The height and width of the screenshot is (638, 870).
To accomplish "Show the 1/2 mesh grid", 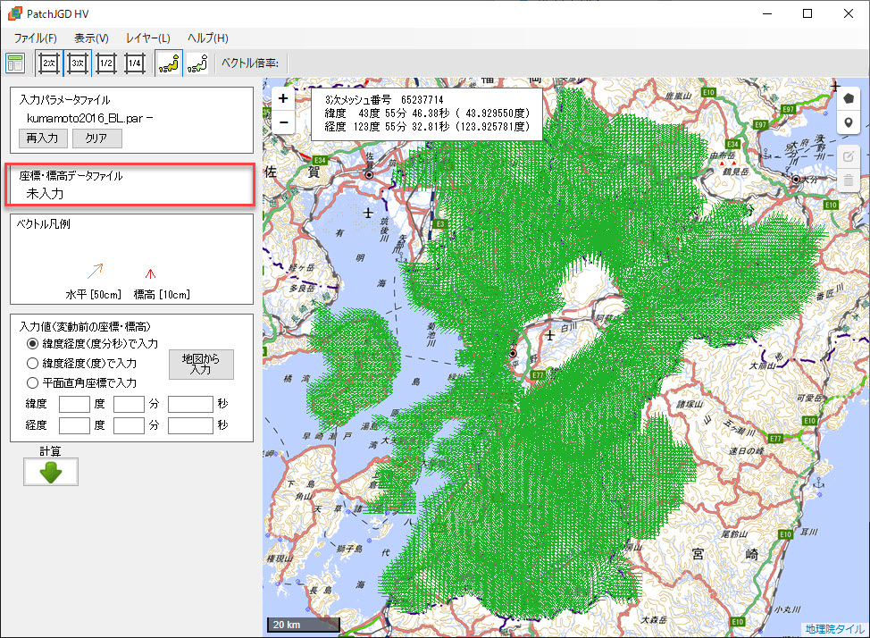I will pos(106,63).
